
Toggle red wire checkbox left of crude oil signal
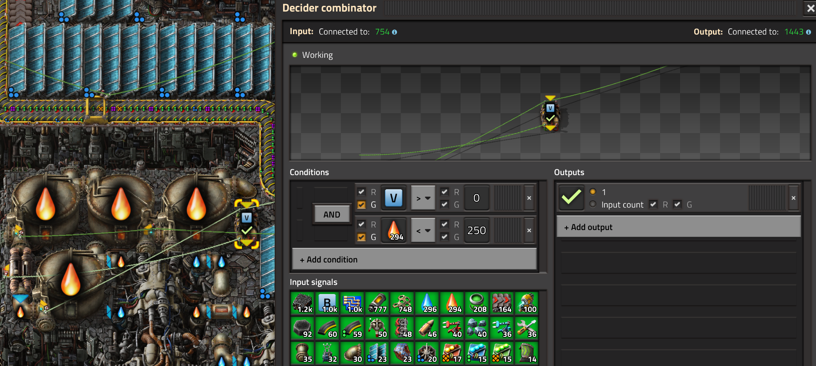pyautogui.click(x=361, y=224)
